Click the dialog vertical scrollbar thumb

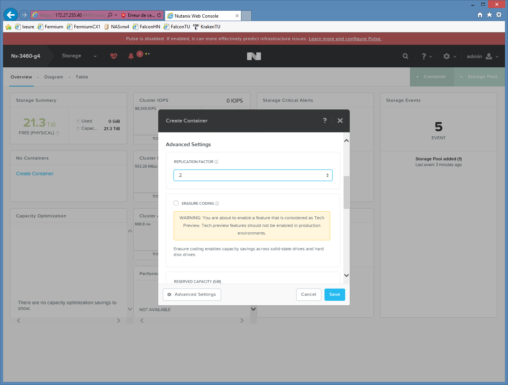click(x=346, y=192)
